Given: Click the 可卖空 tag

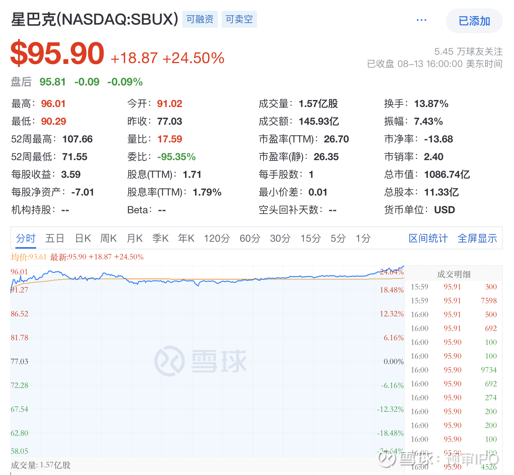Looking at the screenshot, I should tap(239, 19).
